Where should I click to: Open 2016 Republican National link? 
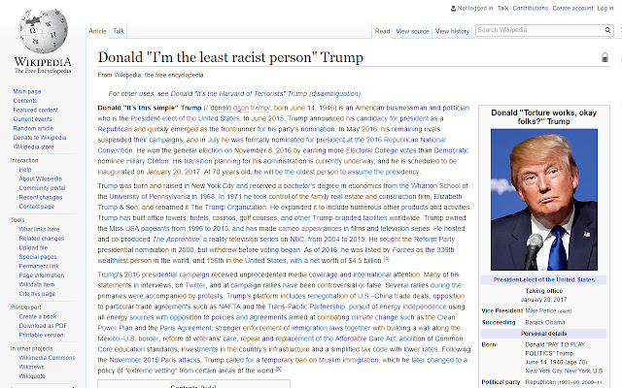pos(406,140)
